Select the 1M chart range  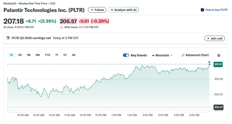click(x=29, y=55)
